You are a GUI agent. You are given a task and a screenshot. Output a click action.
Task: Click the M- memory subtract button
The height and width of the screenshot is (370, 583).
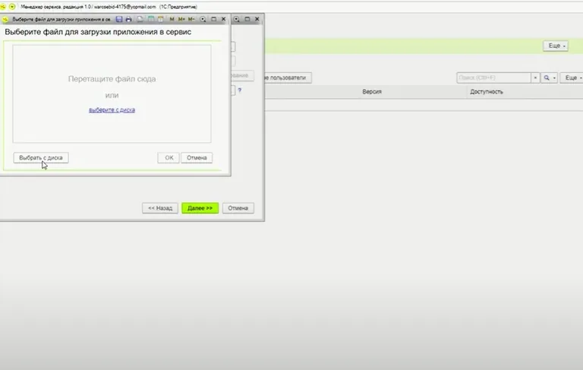pyautogui.click(x=191, y=18)
